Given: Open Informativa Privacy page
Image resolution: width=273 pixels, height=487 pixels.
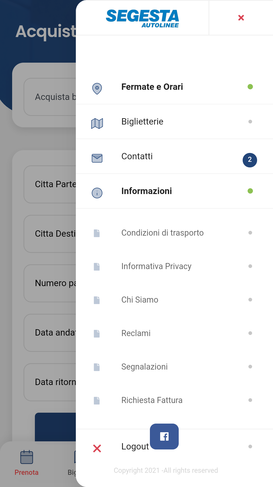Looking at the screenshot, I should coord(156,266).
